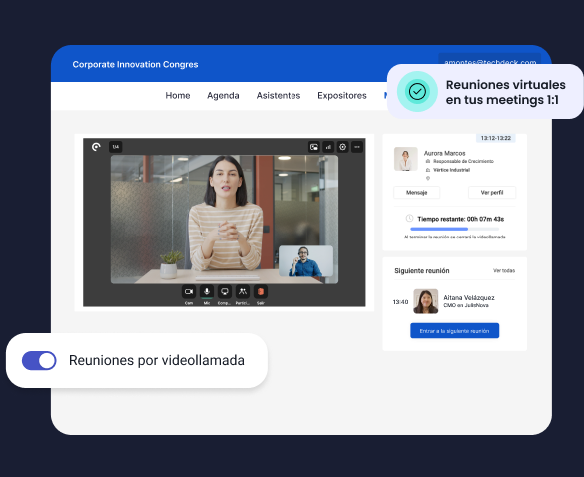
Task: Click the main speaker video feed
Action: (225, 220)
